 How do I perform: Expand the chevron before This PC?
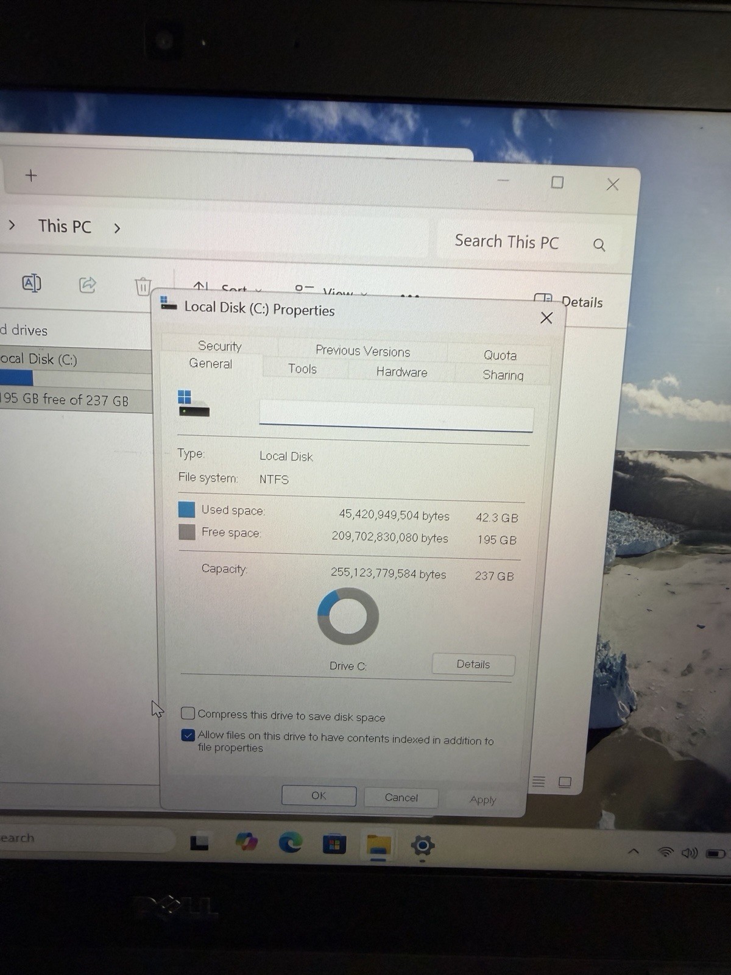click(x=12, y=225)
